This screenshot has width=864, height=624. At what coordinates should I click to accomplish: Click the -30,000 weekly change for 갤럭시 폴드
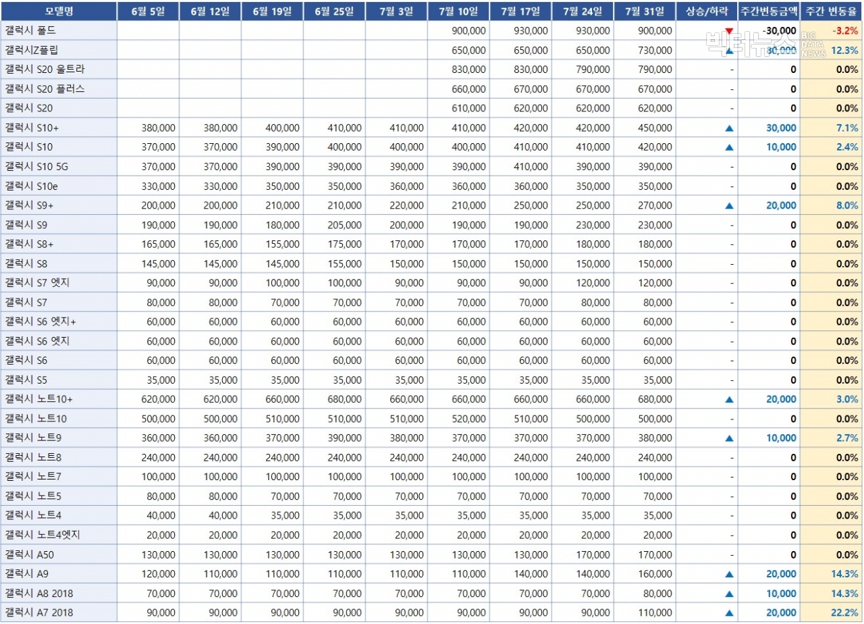pos(779,30)
